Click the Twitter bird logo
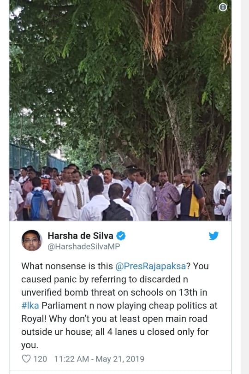 (213, 236)
